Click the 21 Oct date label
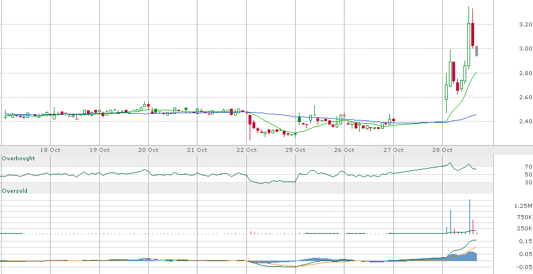The width and height of the screenshot is (533, 274). pyautogui.click(x=197, y=150)
